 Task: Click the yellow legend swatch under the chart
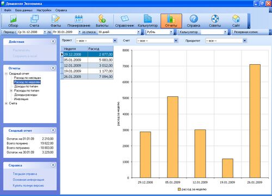(x=179, y=189)
